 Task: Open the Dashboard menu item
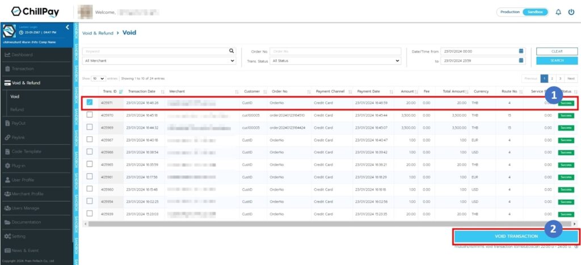coord(36,55)
